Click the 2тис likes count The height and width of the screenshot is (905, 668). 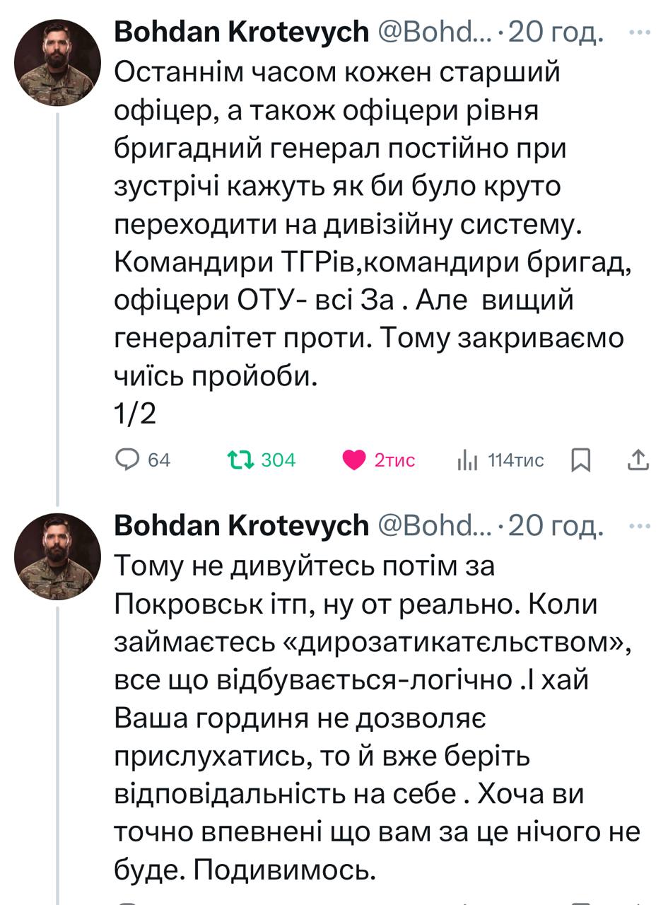coord(394,460)
